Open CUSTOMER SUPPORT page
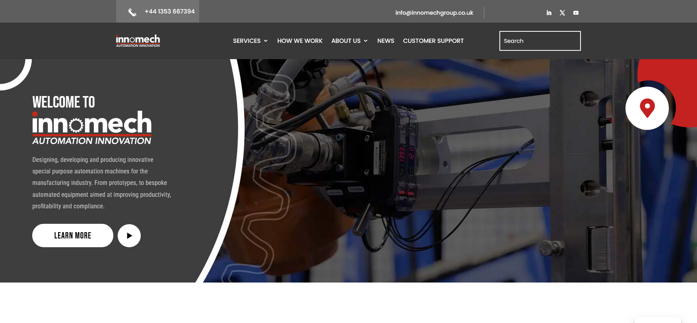Image resolution: width=697 pixels, height=323 pixels. coord(433,41)
